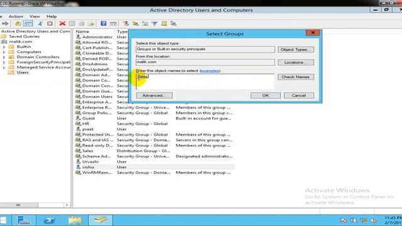The image size is (402, 226).
Task: Expand the Domain Controllers tree node
Action: coord(4,57)
